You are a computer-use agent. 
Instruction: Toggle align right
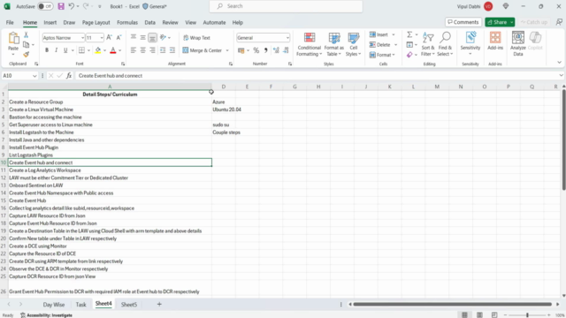pos(152,50)
